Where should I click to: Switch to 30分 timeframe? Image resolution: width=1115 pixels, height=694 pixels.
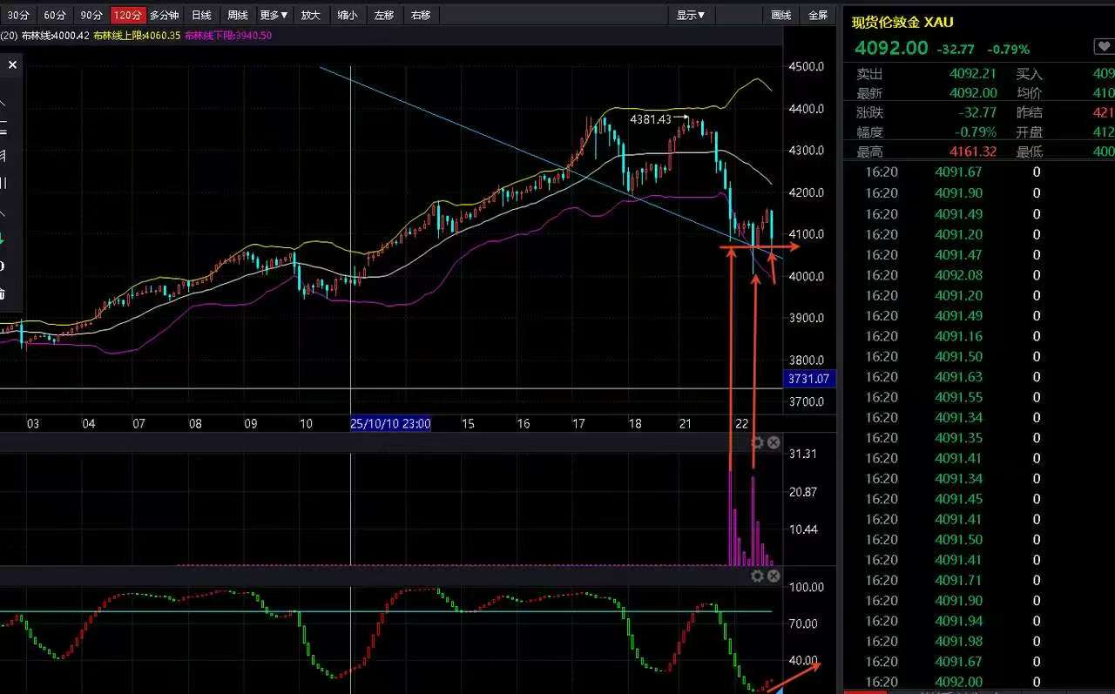[x=17, y=15]
